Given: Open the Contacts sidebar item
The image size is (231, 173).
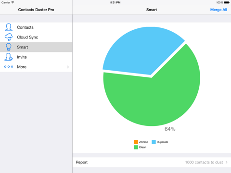Looking at the screenshot, I should click(x=36, y=27).
